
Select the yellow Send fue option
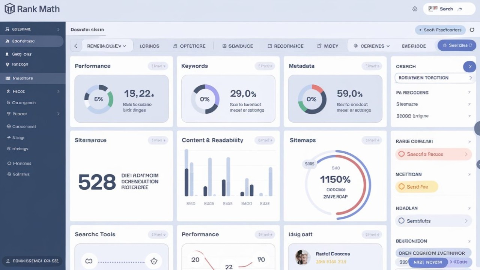[x=417, y=187]
